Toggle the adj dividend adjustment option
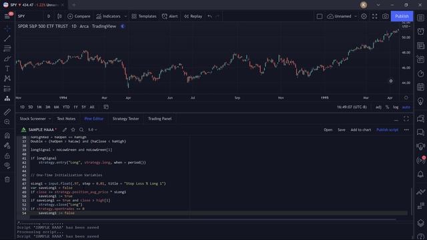Screen dimensions: 427x240 pos(378,107)
